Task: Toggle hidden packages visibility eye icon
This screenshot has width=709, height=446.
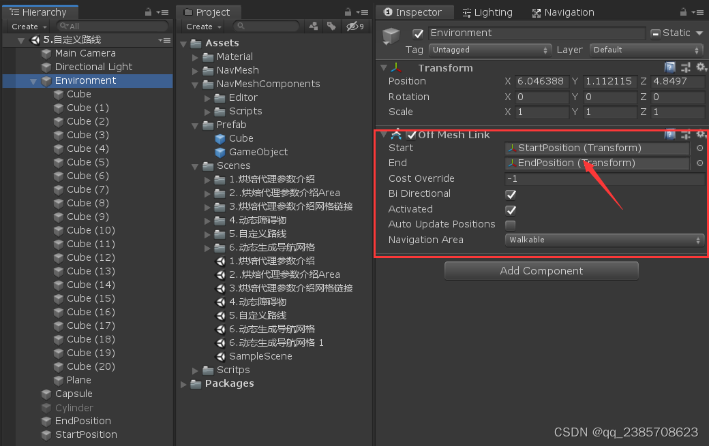Action: click(x=352, y=25)
